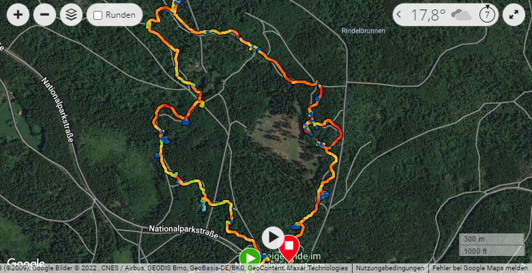Click the 17,8° temperature reading
The width and height of the screenshot is (532, 273).
[428, 15]
